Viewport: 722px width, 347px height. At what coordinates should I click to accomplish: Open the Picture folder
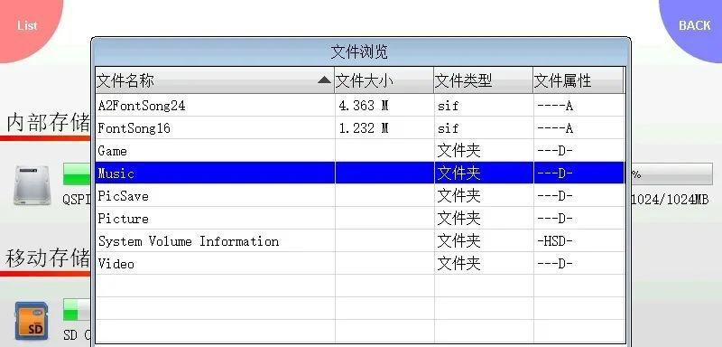(359, 219)
